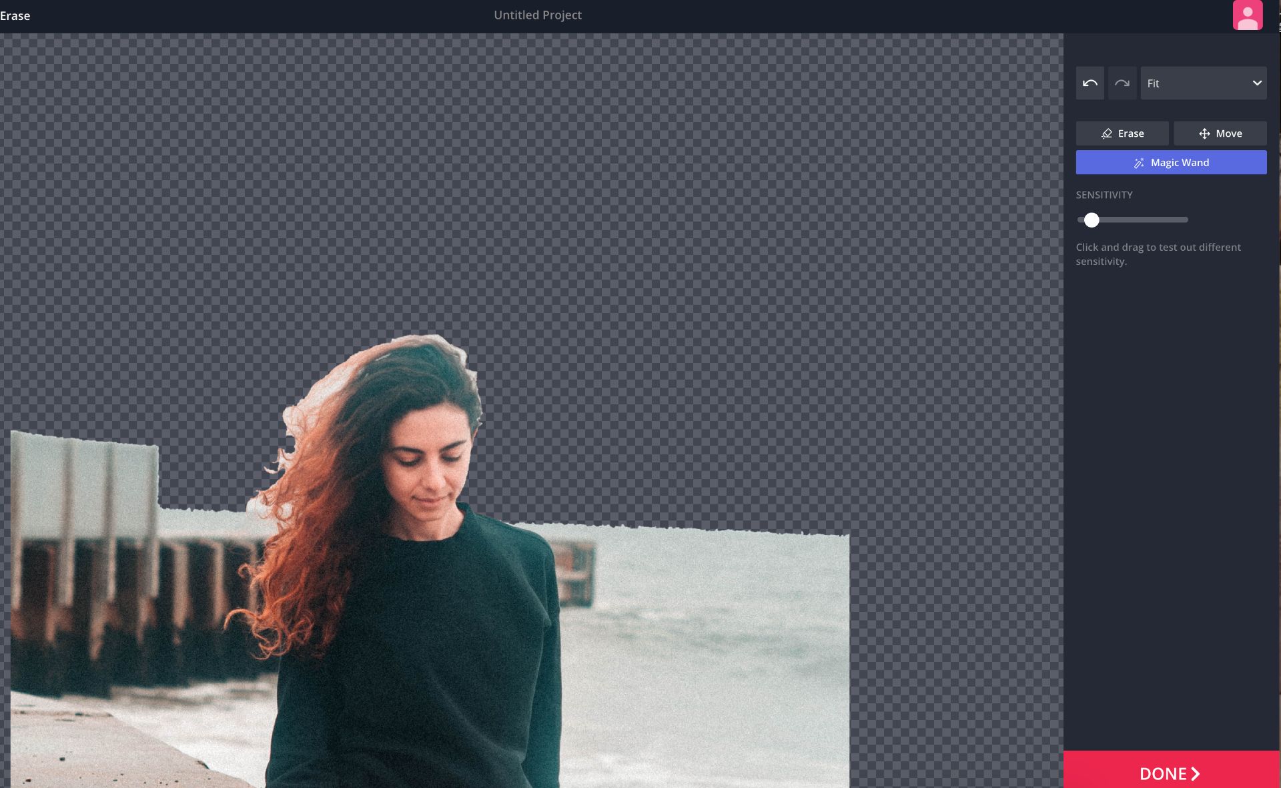Click the crosshair icon on the Move button

pyautogui.click(x=1205, y=133)
